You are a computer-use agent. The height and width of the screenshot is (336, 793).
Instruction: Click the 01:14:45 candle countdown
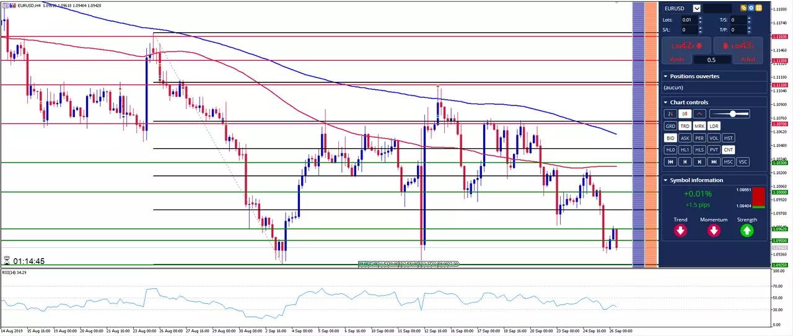(x=28, y=262)
